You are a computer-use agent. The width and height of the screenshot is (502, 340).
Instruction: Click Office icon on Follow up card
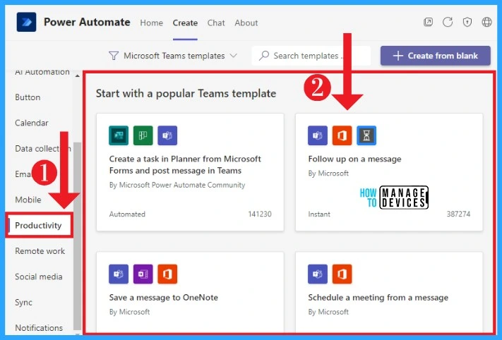coord(342,135)
